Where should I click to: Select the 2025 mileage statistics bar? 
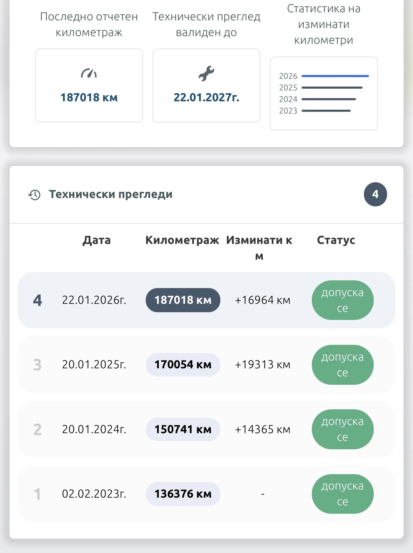332,88
